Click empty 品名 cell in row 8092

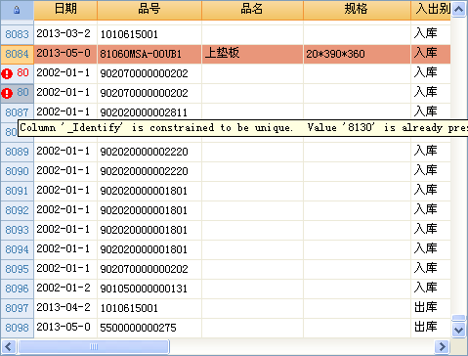coord(252,210)
